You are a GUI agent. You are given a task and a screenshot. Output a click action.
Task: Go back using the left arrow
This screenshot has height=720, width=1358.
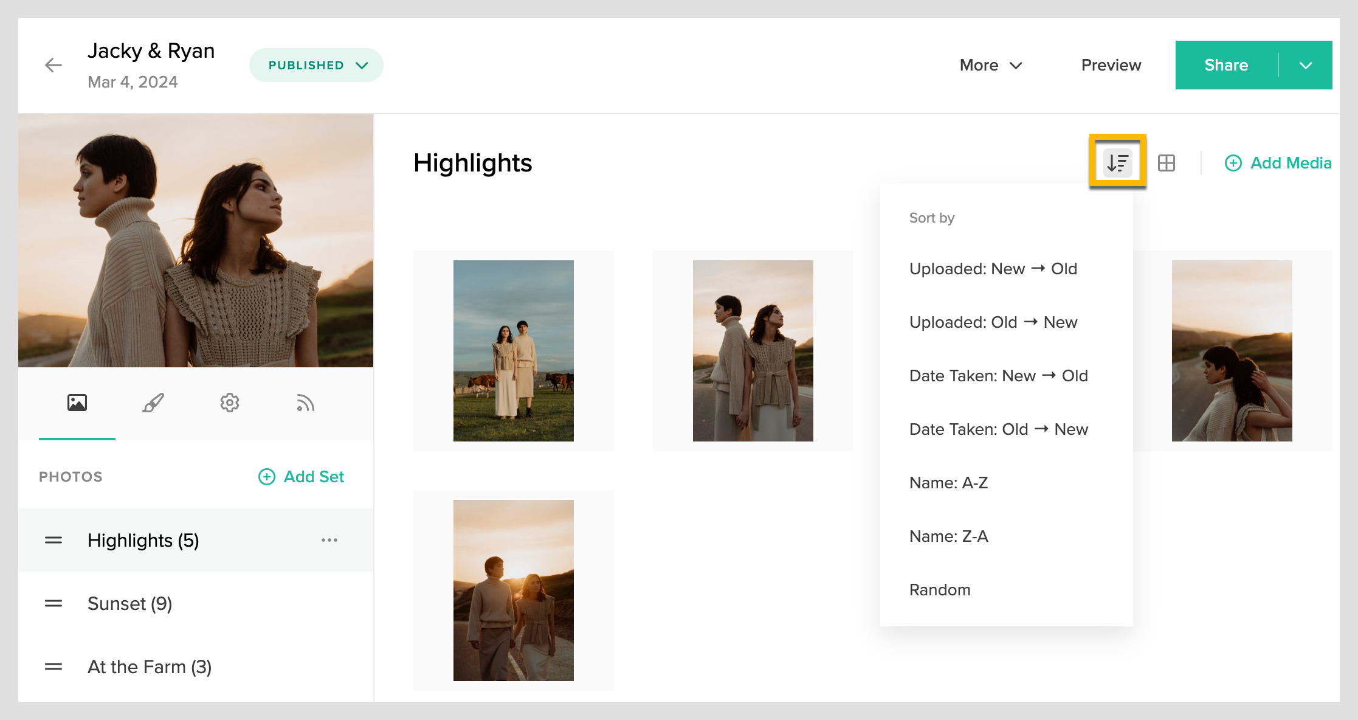click(53, 65)
